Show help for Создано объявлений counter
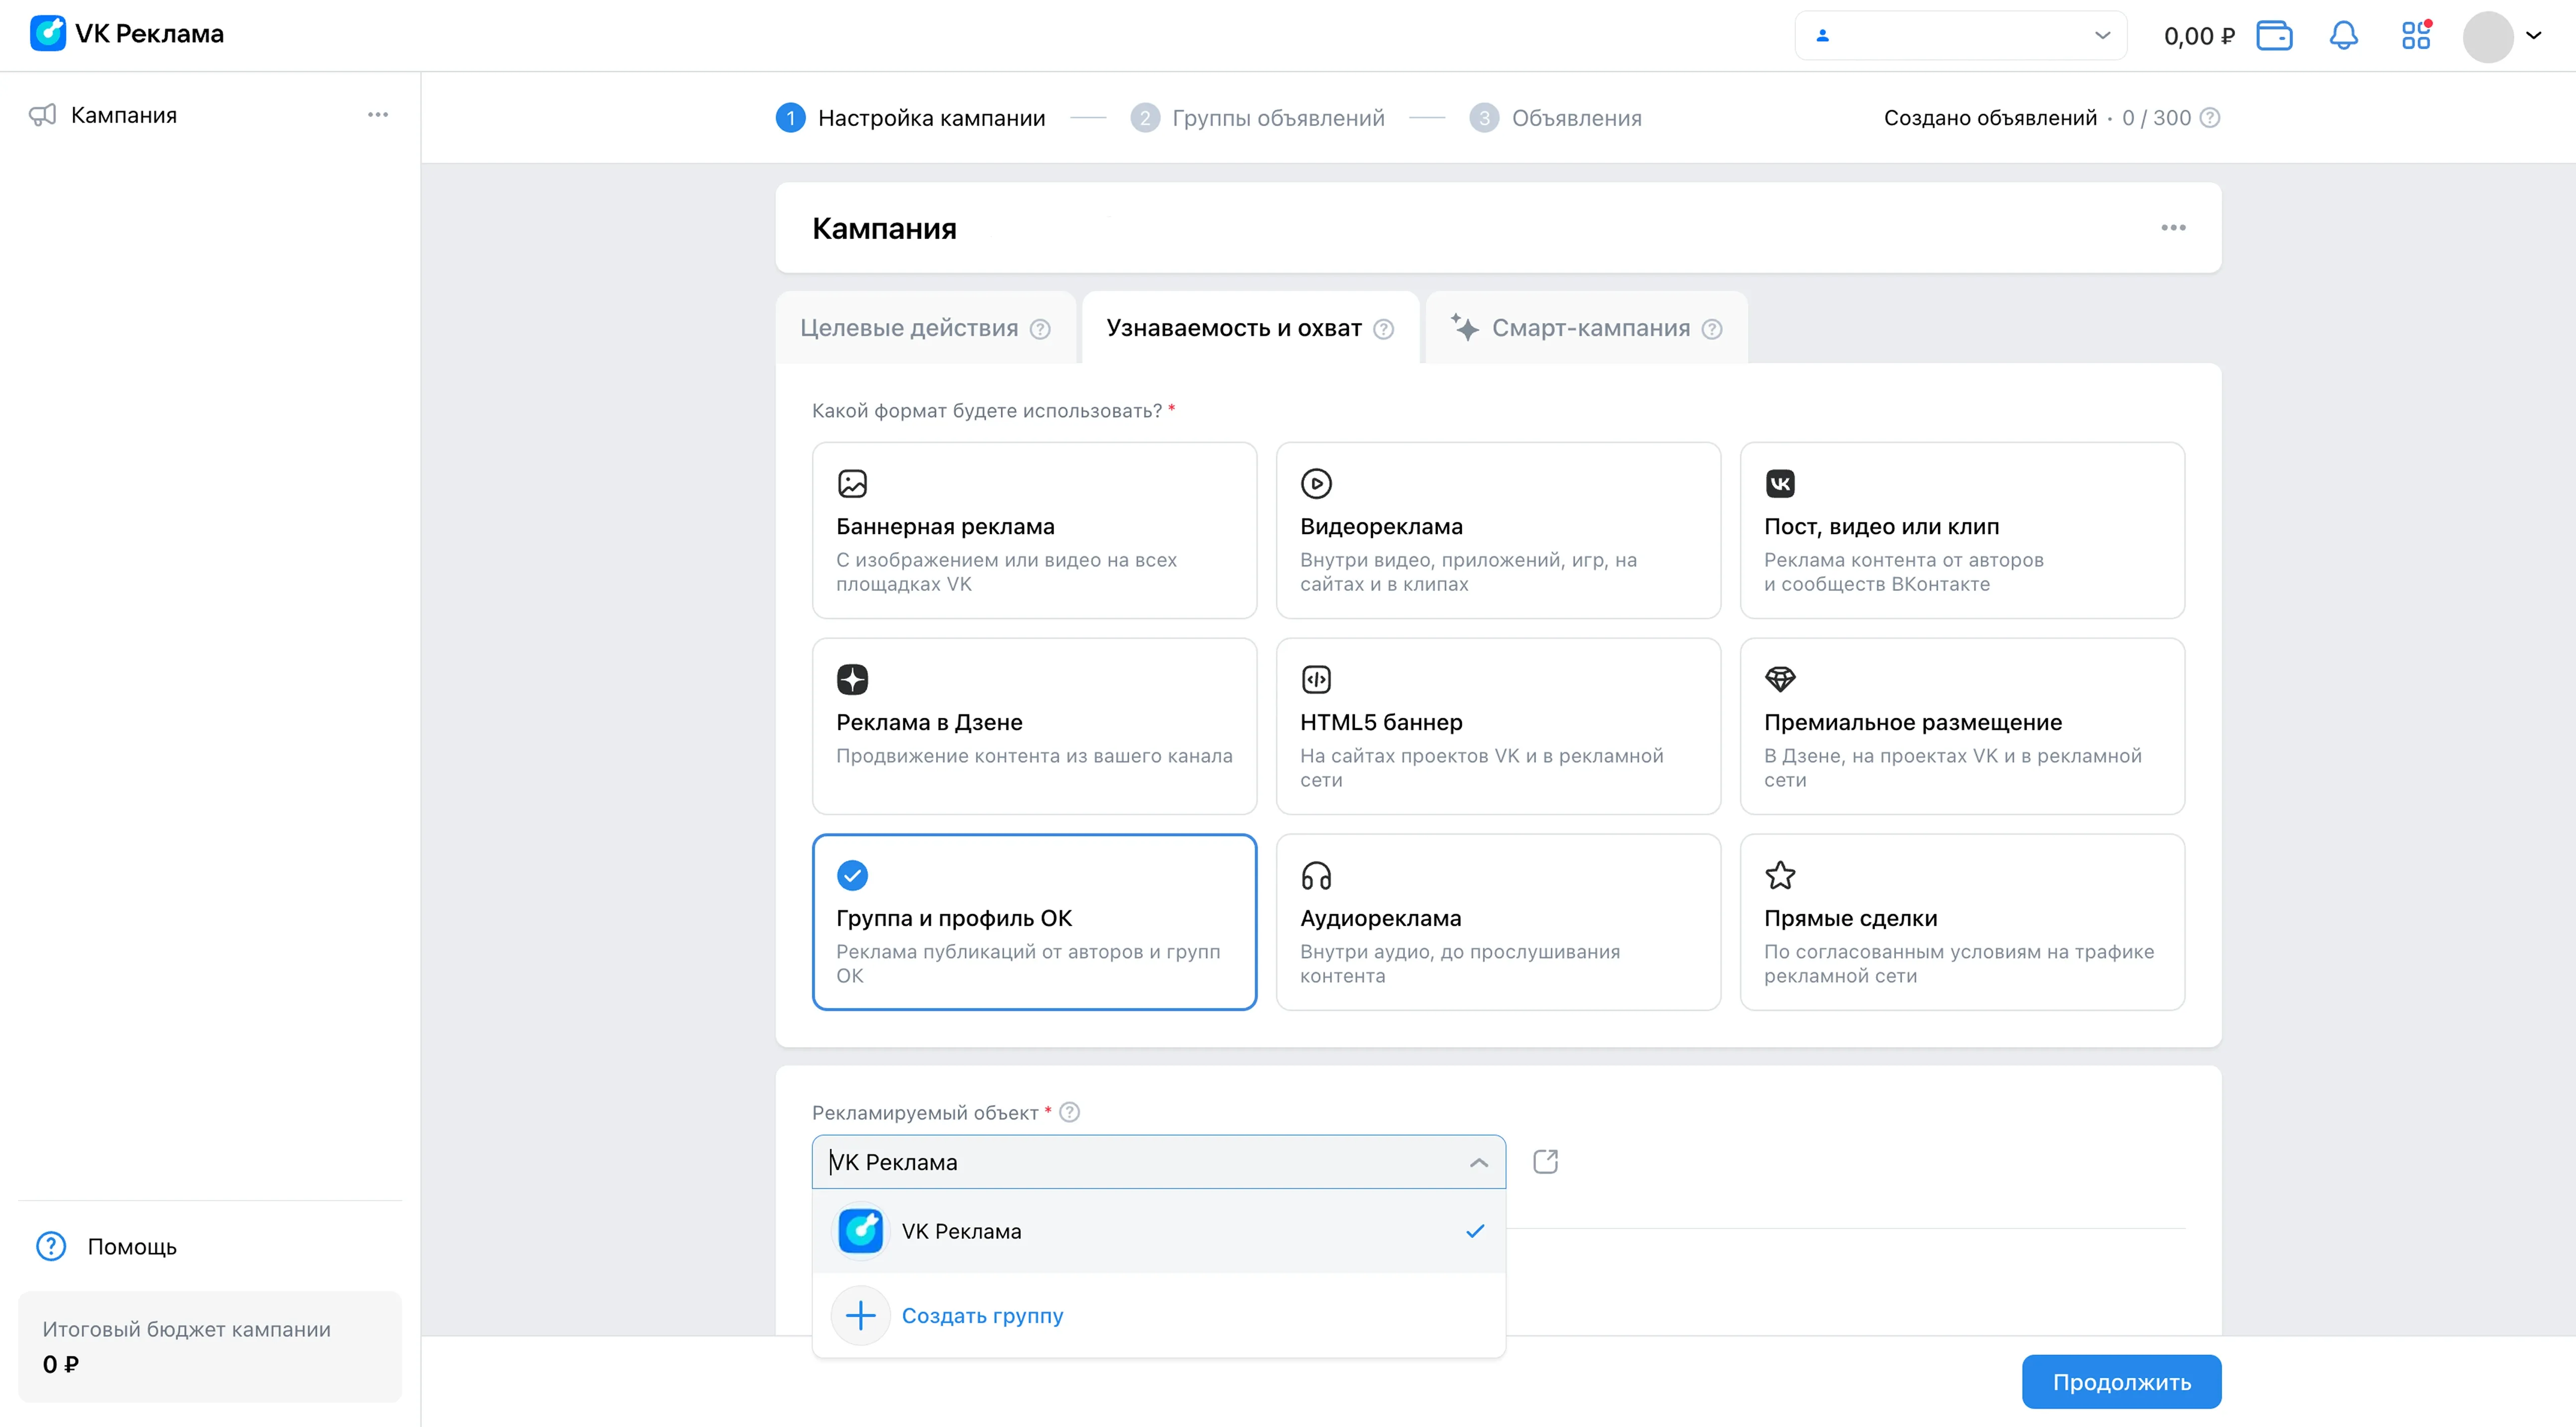2576x1427 pixels. 2211,118
